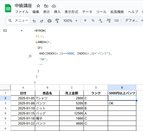143x131 pixels.
Task: Click the undo arrow
Action: tap(34, 21)
